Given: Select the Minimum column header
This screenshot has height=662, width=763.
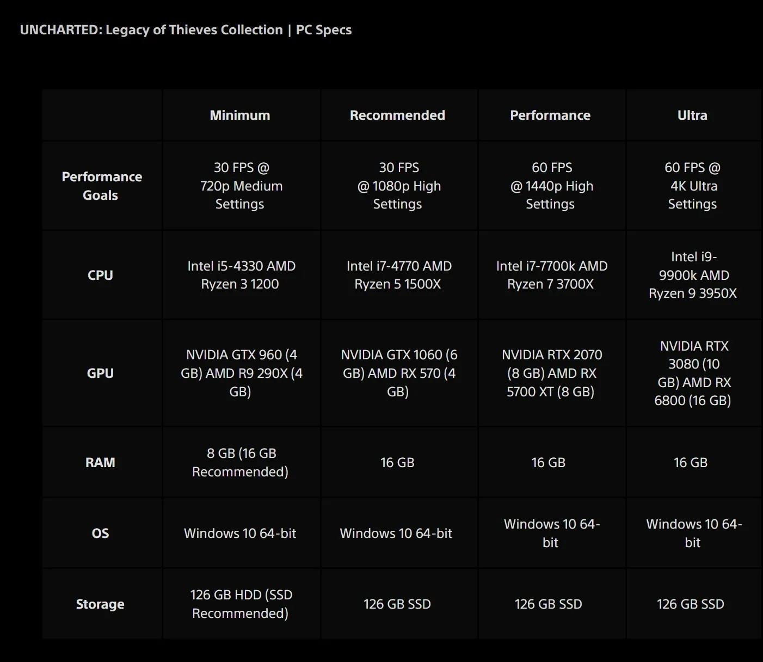Looking at the screenshot, I should click(x=240, y=115).
